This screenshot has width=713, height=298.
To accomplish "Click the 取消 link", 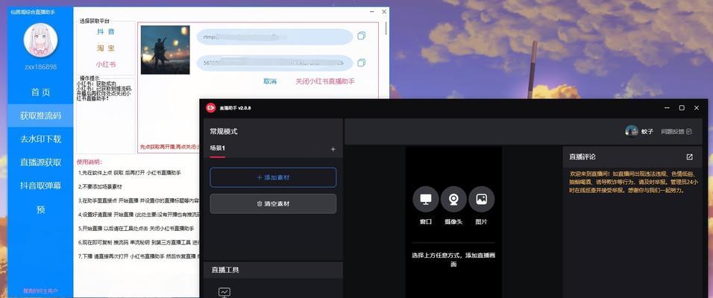I will [270, 81].
